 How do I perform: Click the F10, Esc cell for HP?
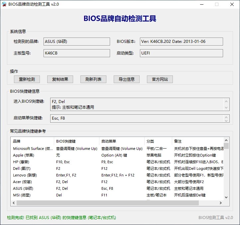(x=63, y=162)
